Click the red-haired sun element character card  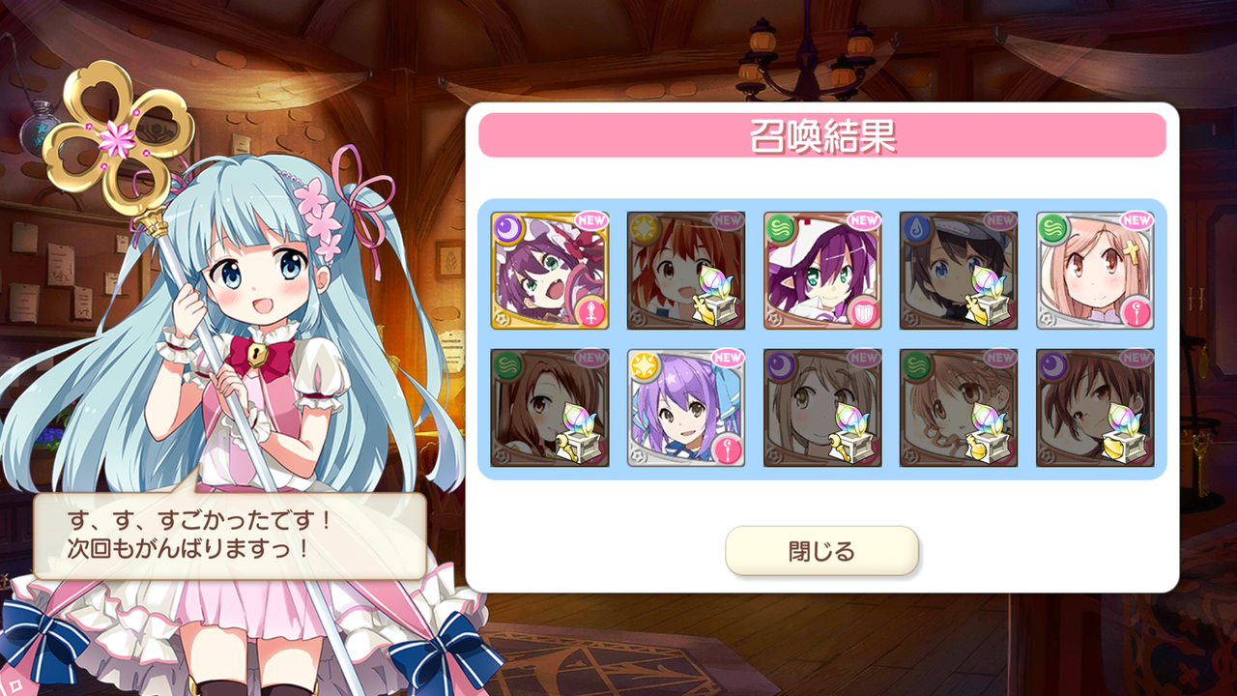(686, 271)
